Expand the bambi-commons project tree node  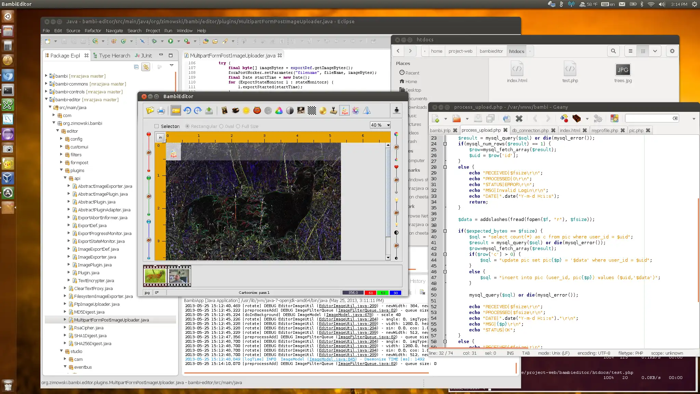click(x=46, y=84)
